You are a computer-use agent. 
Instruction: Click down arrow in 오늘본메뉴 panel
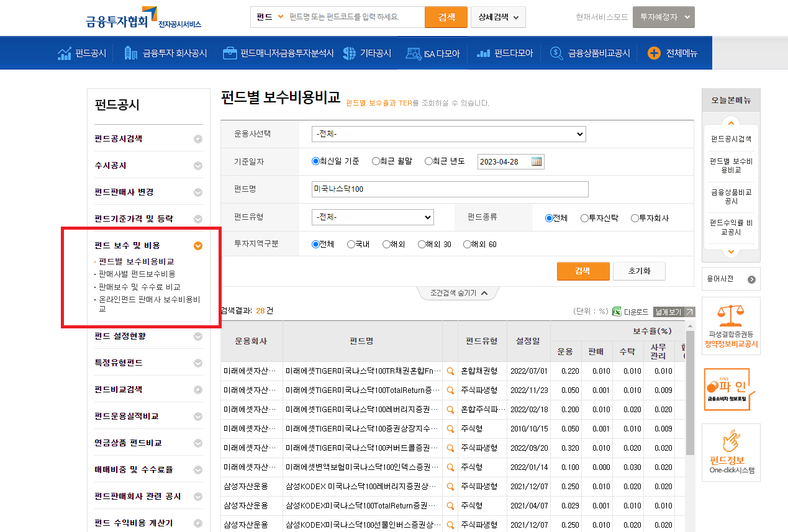pyautogui.click(x=731, y=252)
